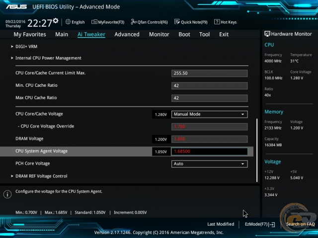318x238 pixels.
Task: Click the 1.280V readout beside CPU Core/Cache Voltage
Action: (x=161, y=115)
